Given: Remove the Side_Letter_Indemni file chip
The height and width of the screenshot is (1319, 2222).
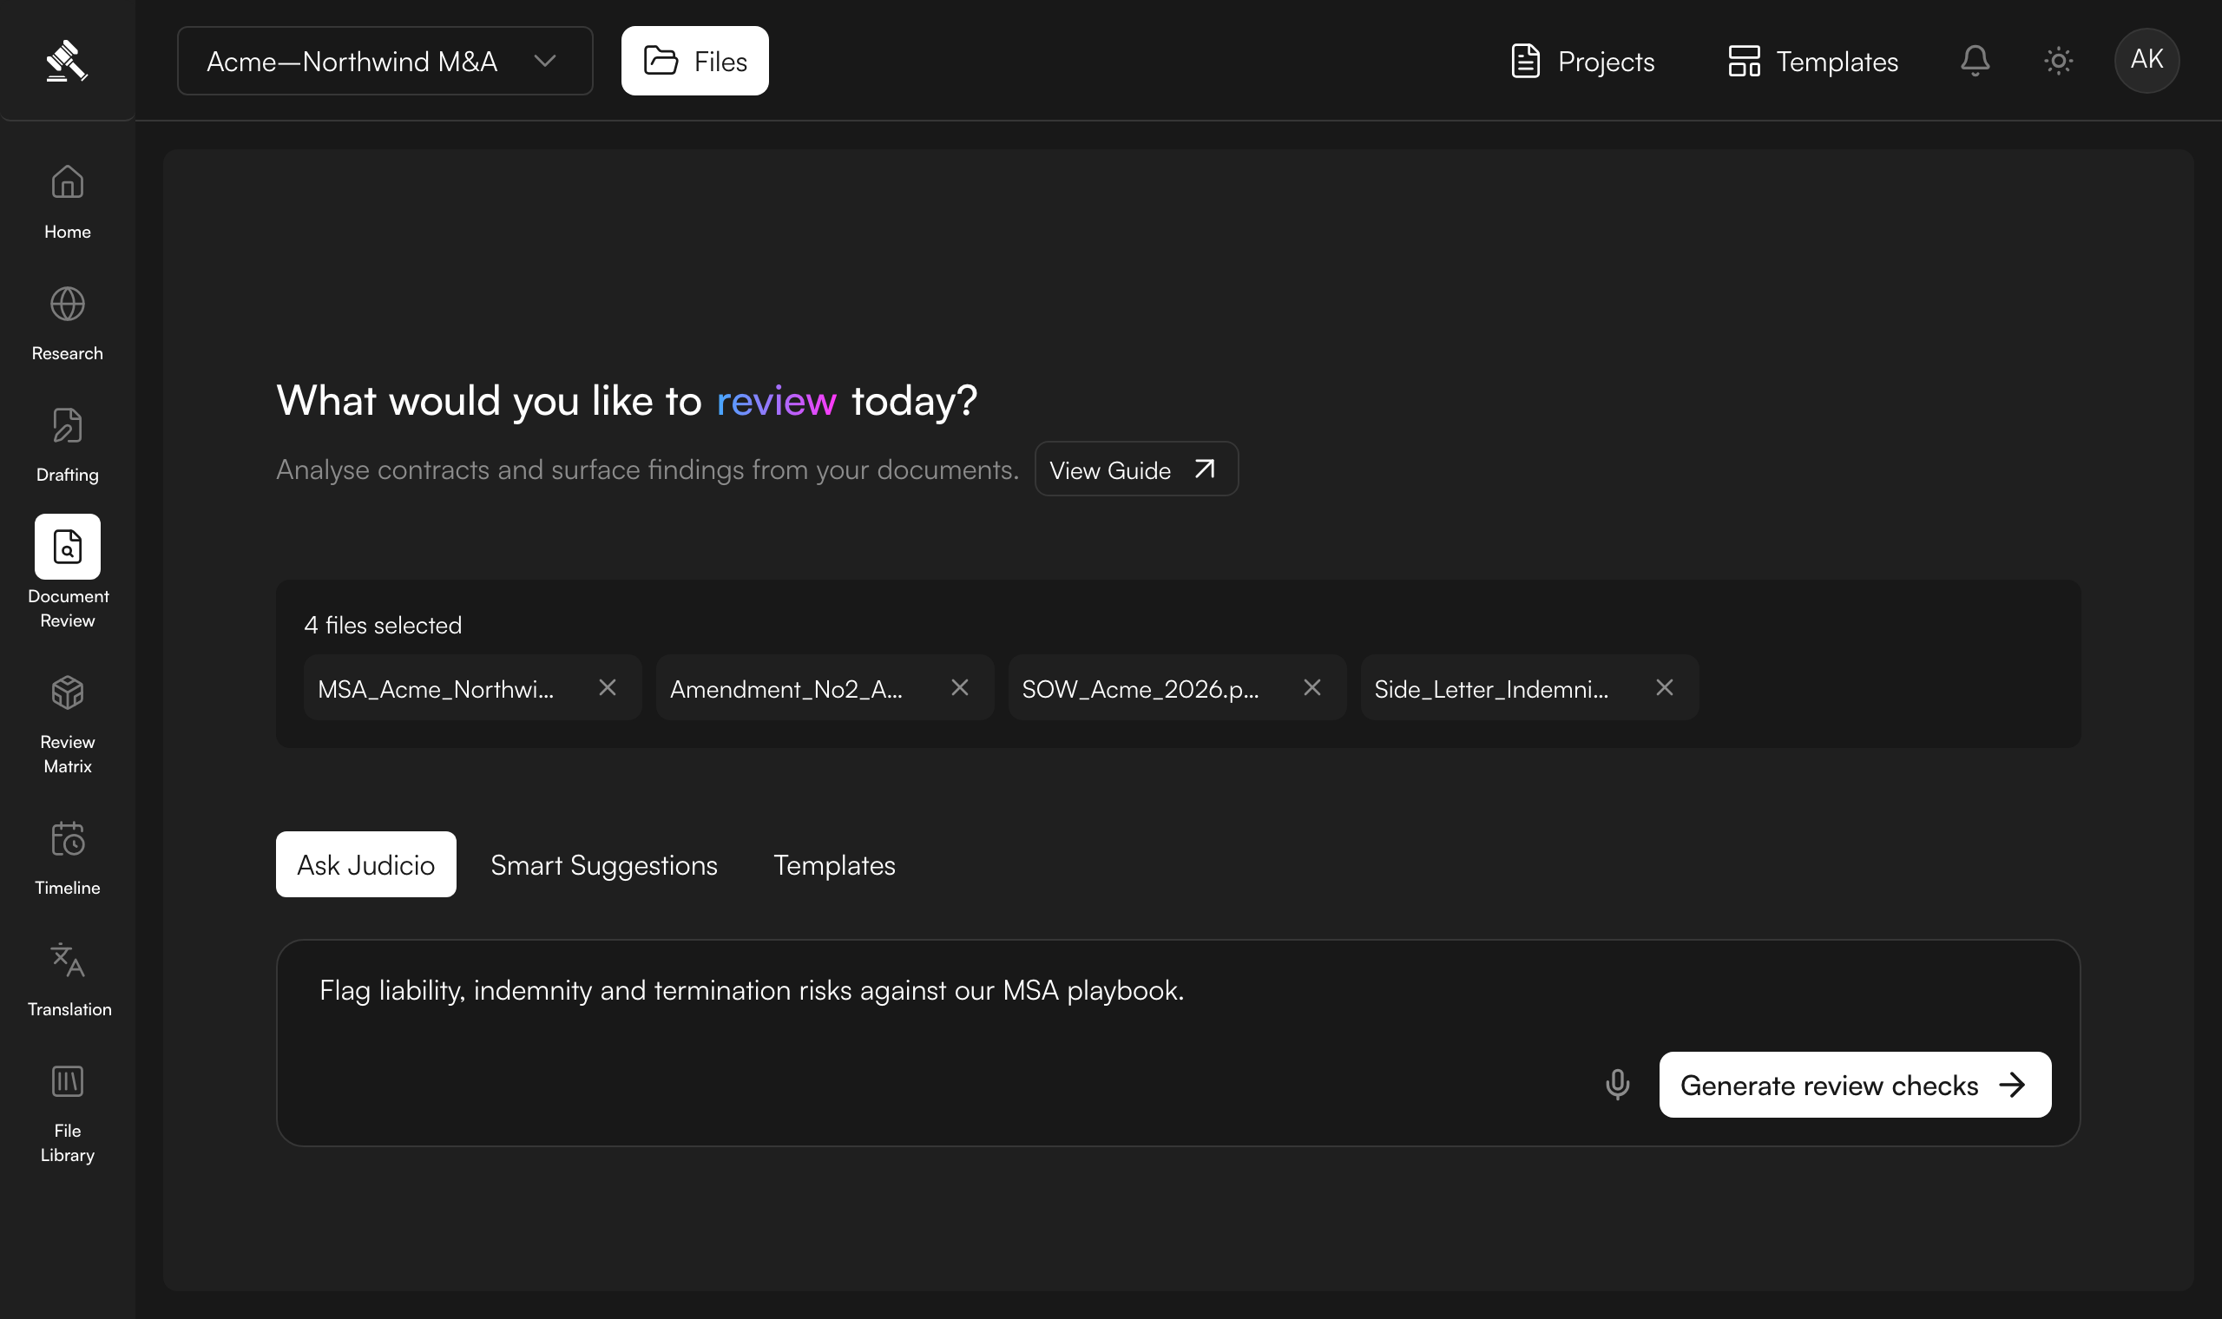Looking at the screenshot, I should (1665, 687).
